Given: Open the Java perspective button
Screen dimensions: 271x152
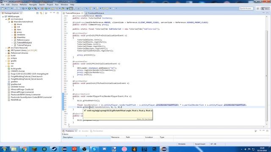Looking at the screenshot, I should point(265,8).
